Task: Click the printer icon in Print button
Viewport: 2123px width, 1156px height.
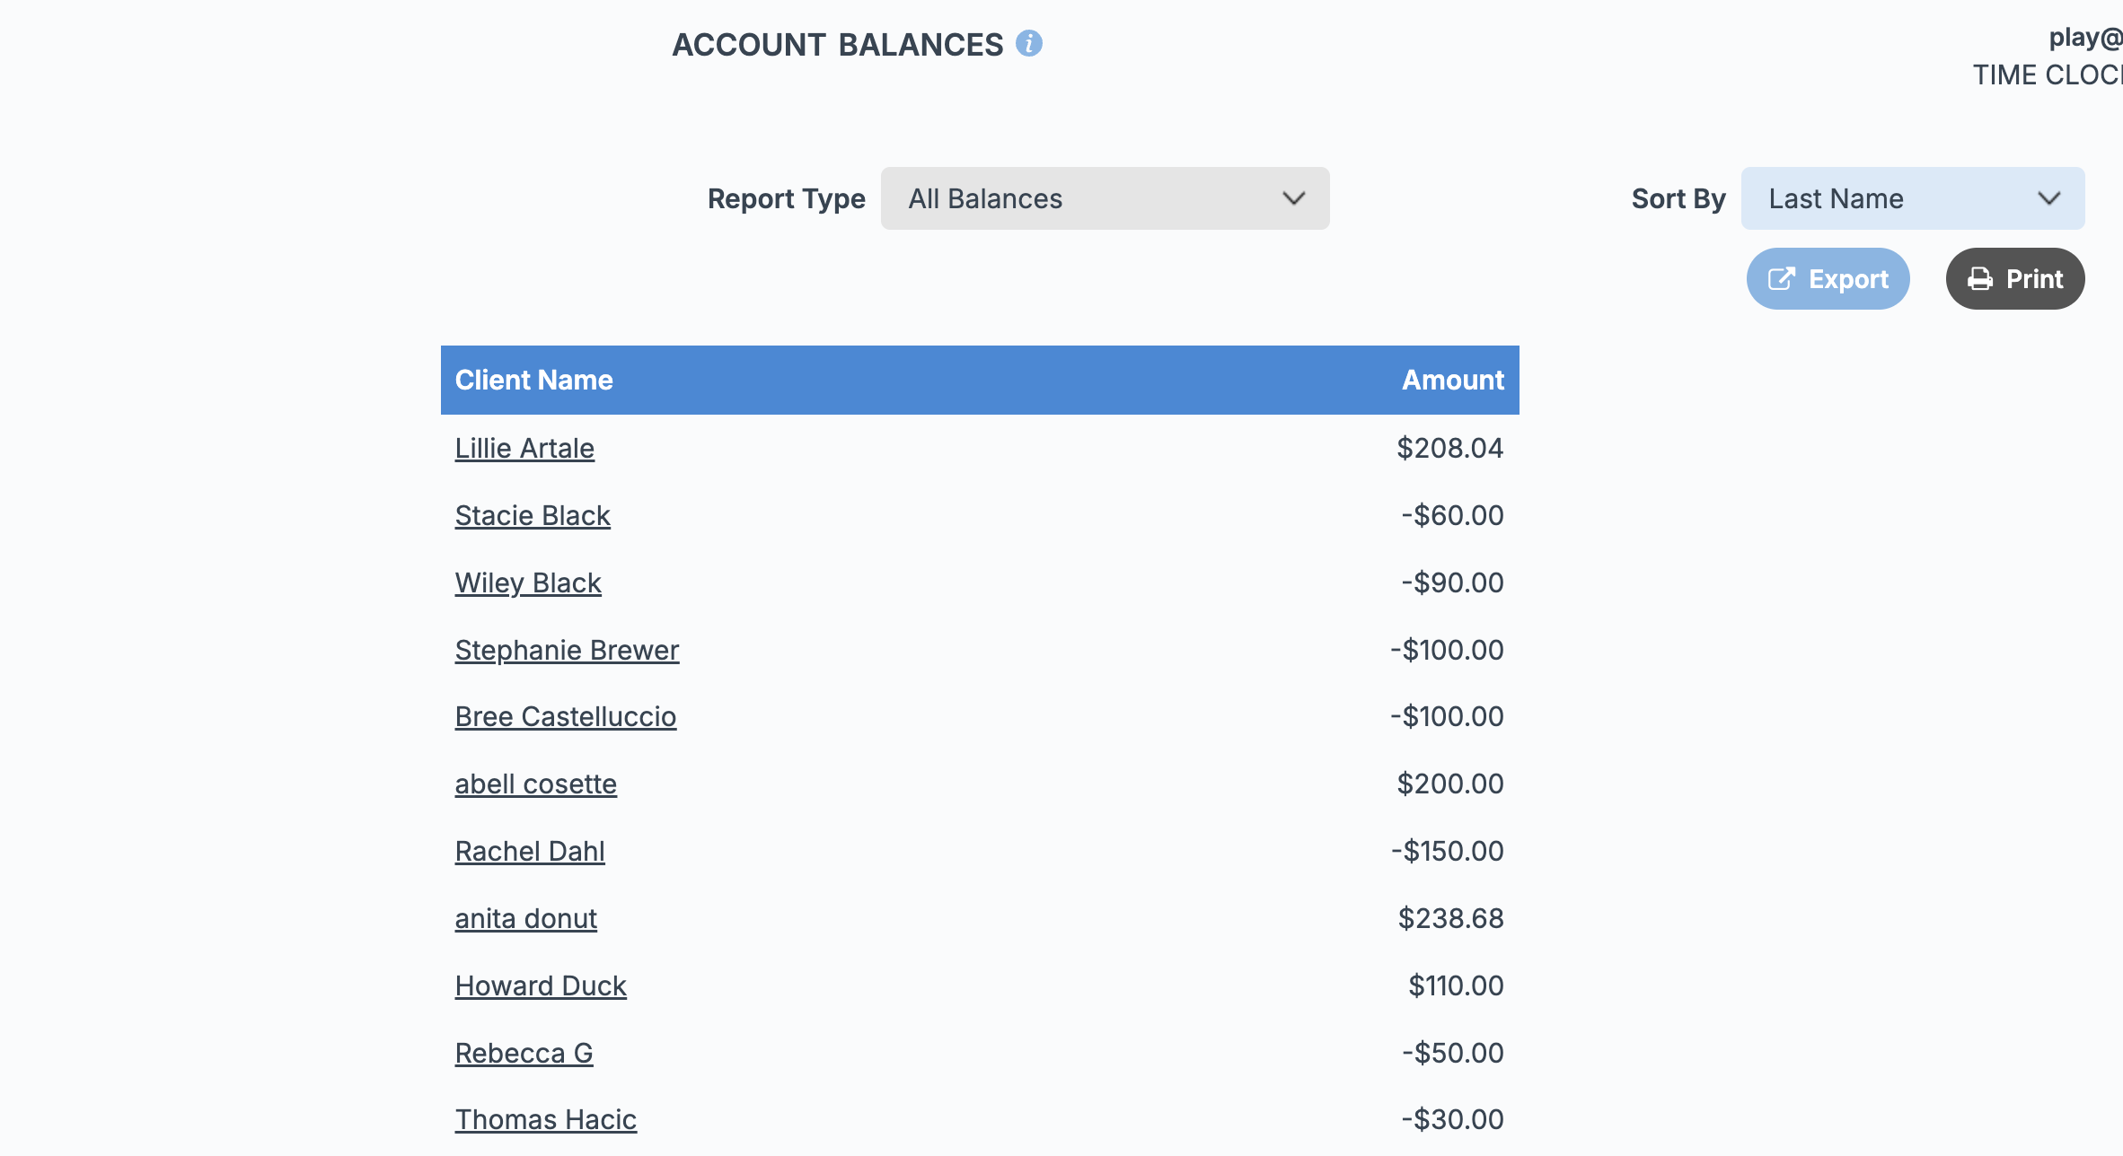Action: coord(1979,279)
